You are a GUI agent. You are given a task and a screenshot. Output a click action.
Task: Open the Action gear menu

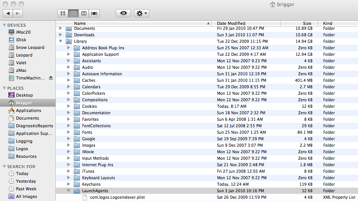pyautogui.click(x=141, y=13)
